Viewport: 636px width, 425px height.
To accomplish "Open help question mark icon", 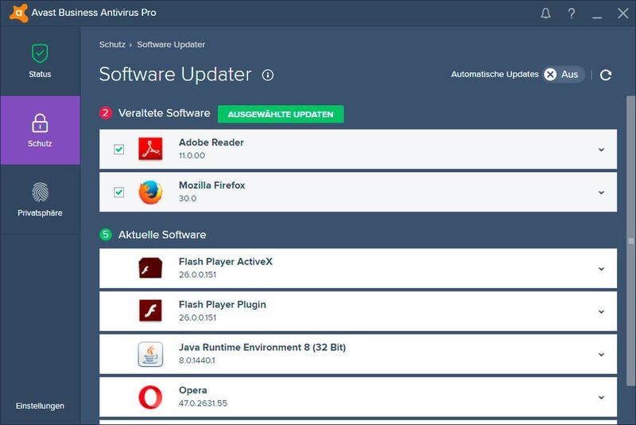I will 571,14.
